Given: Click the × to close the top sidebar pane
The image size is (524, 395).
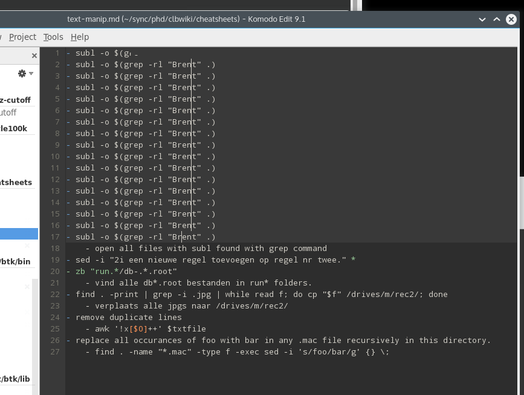Looking at the screenshot, I should (34, 55).
